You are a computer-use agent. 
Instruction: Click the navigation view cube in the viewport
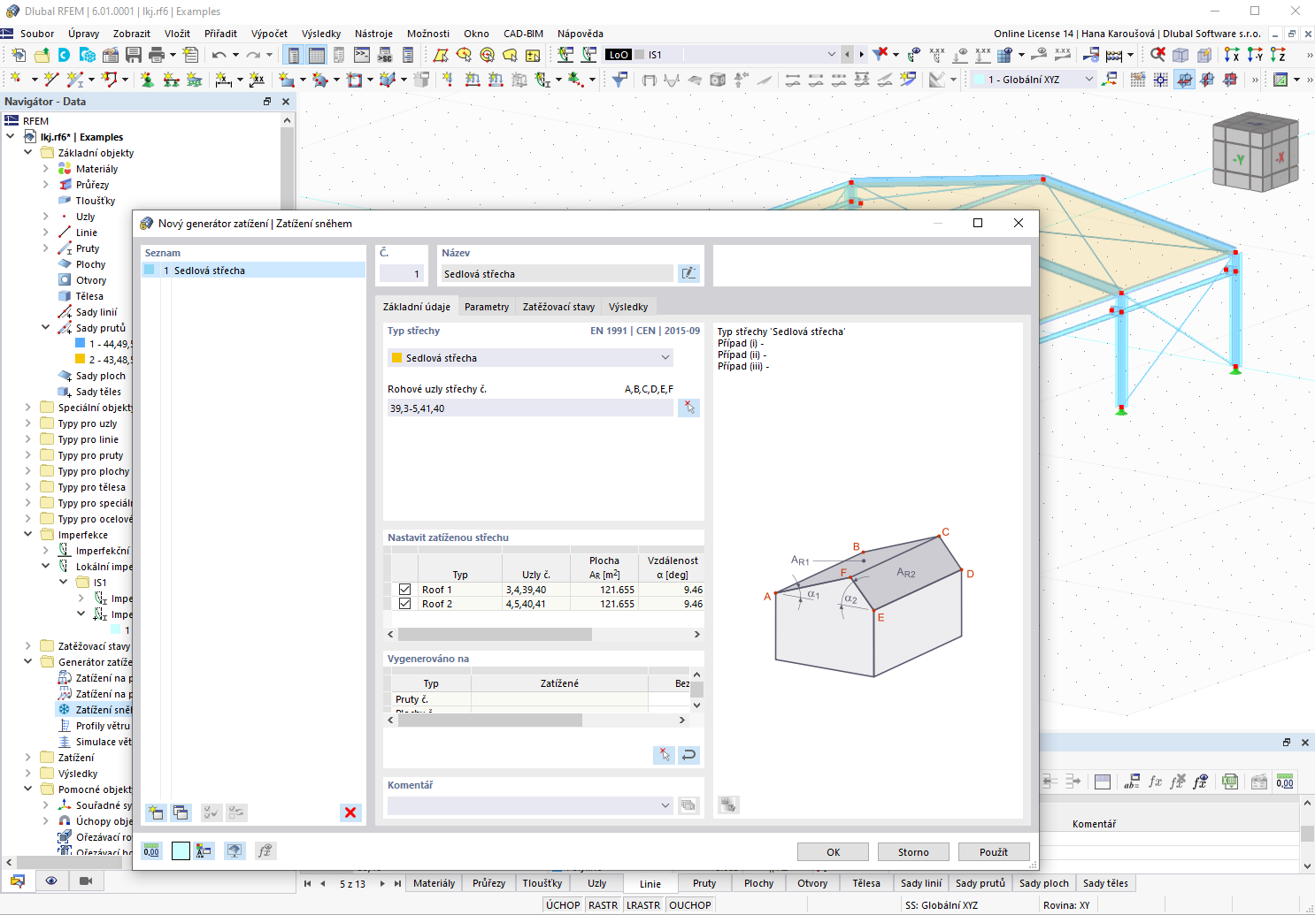[1255, 152]
